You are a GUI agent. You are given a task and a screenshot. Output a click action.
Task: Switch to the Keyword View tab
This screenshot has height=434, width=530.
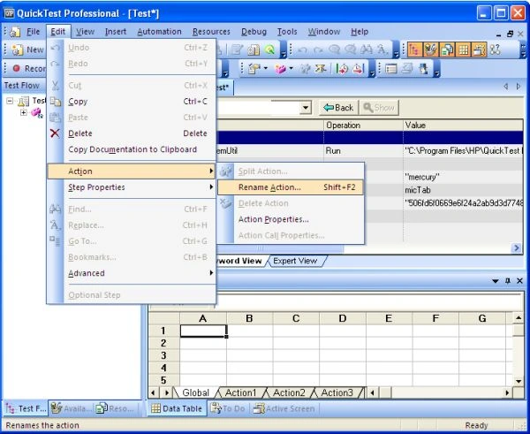coord(240,261)
